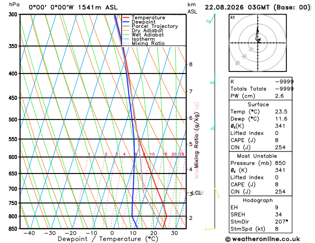This screenshot has width=315, height=243.
Task: Click the 'EH' value 9
Action: (277, 207)
